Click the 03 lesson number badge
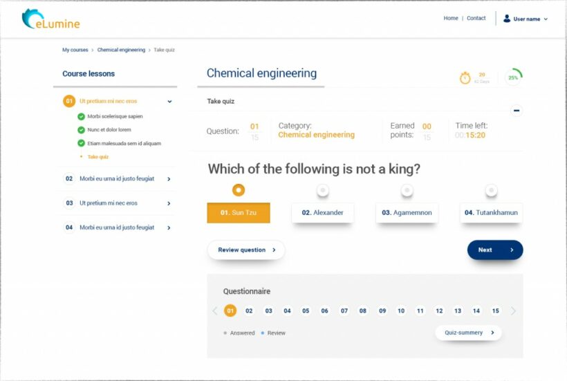Screen dimensions: 567x381 pos(69,203)
